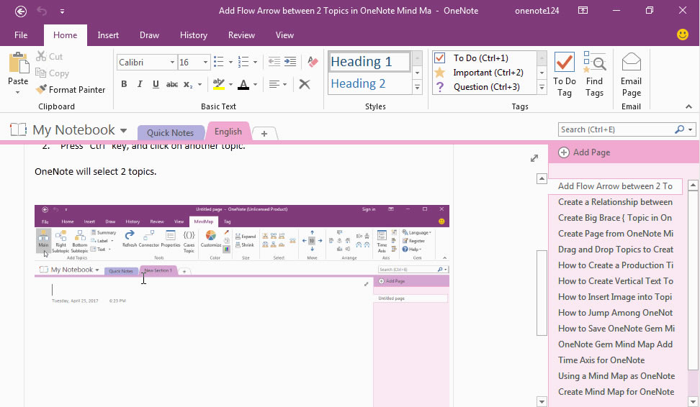Select the Important (Ctrl+2) star tag
The width and height of the screenshot is (700, 407).
pyautogui.click(x=440, y=73)
